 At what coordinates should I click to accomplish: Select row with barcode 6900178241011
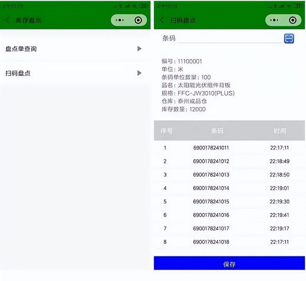211,148
